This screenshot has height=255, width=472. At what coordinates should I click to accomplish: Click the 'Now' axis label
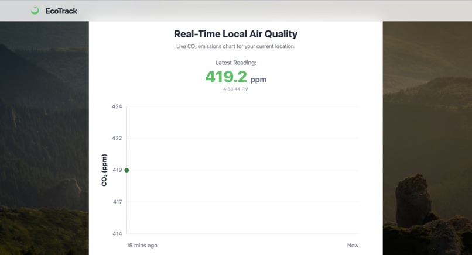click(x=353, y=246)
